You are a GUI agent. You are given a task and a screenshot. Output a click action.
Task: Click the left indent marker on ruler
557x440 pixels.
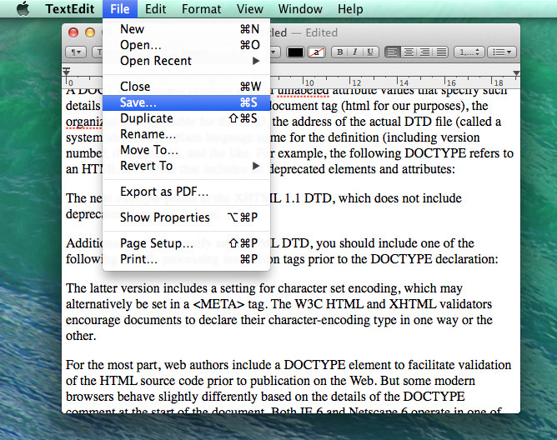pos(66,72)
